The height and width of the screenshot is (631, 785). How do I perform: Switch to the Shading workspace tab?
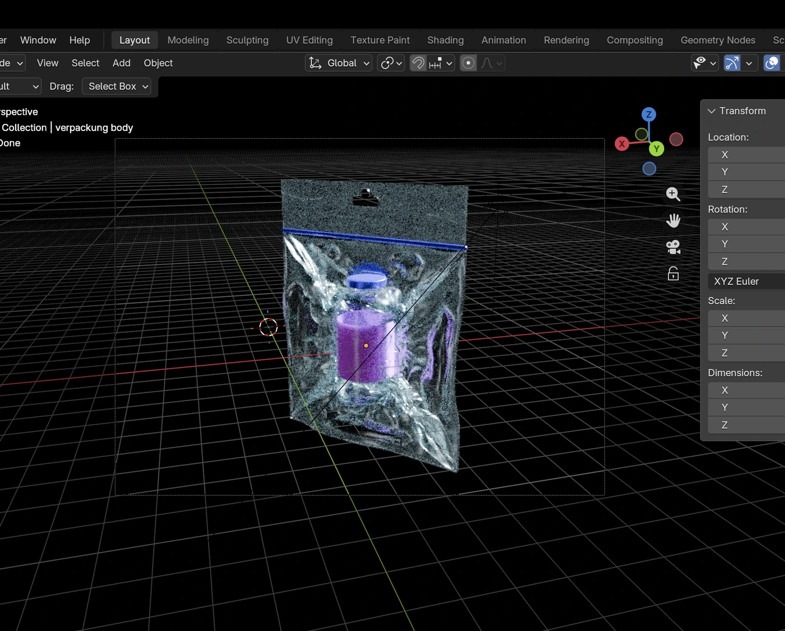point(446,40)
